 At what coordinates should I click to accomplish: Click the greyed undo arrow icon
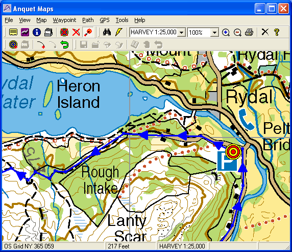pos(158,45)
